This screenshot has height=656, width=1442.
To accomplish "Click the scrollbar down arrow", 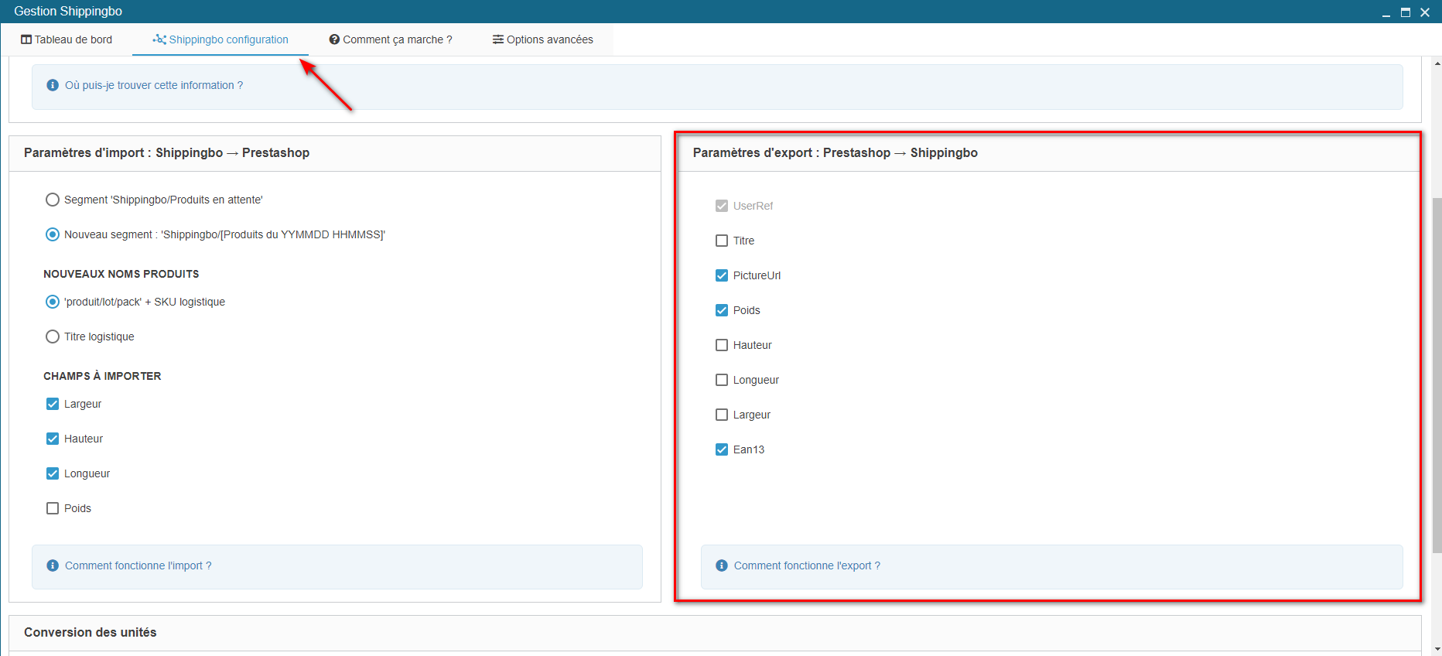I will pyautogui.click(x=1437, y=649).
